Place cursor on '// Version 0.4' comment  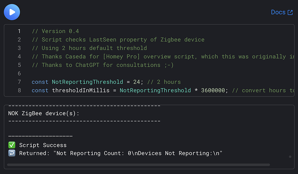pos(55,31)
